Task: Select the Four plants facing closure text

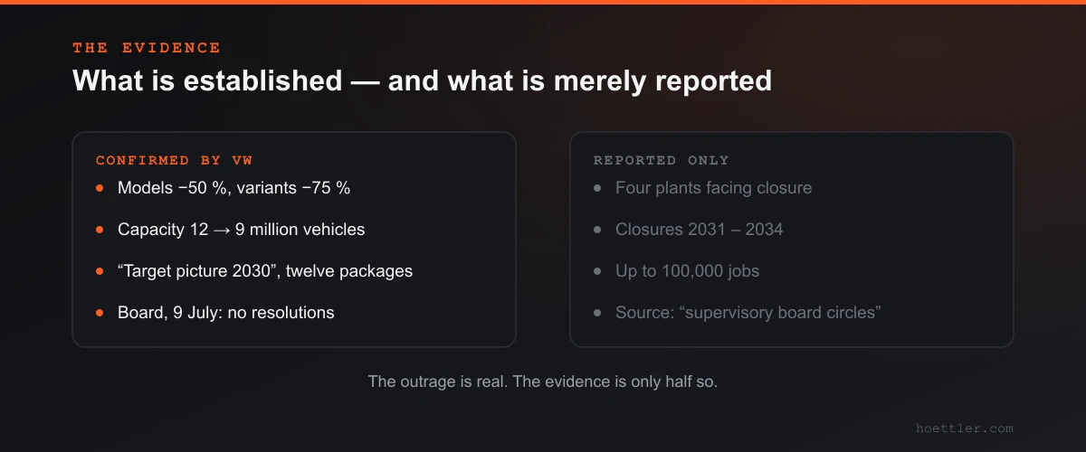Action: click(713, 188)
